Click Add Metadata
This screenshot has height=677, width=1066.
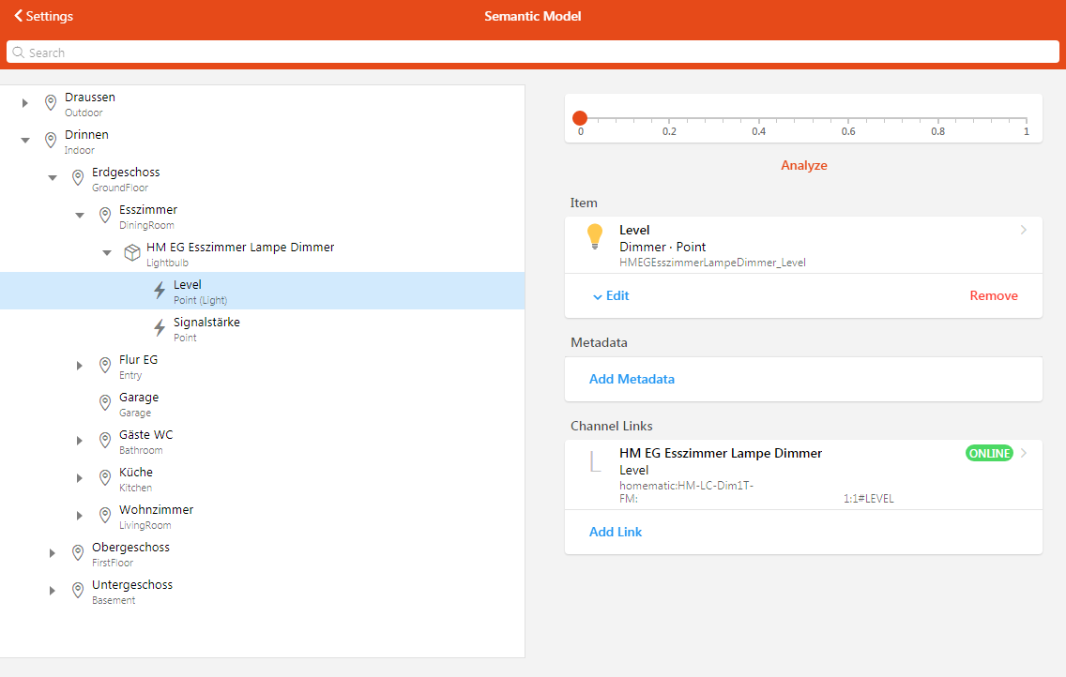pos(632,379)
